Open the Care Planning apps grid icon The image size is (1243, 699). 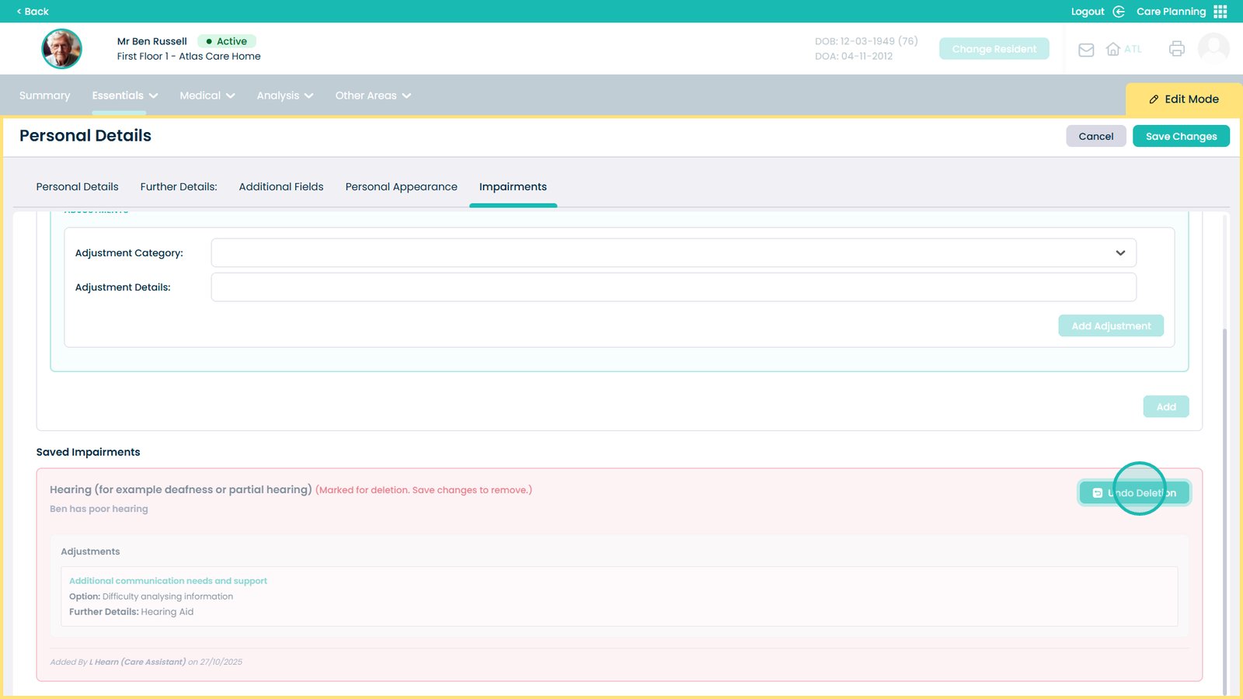pyautogui.click(x=1220, y=12)
